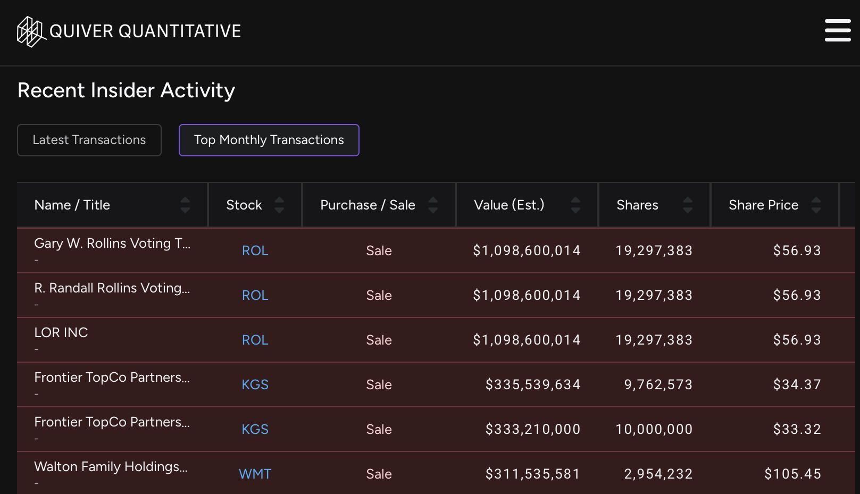Click the Share Price header label
Viewport: 860px width, 494px height.
click(763, 205)
